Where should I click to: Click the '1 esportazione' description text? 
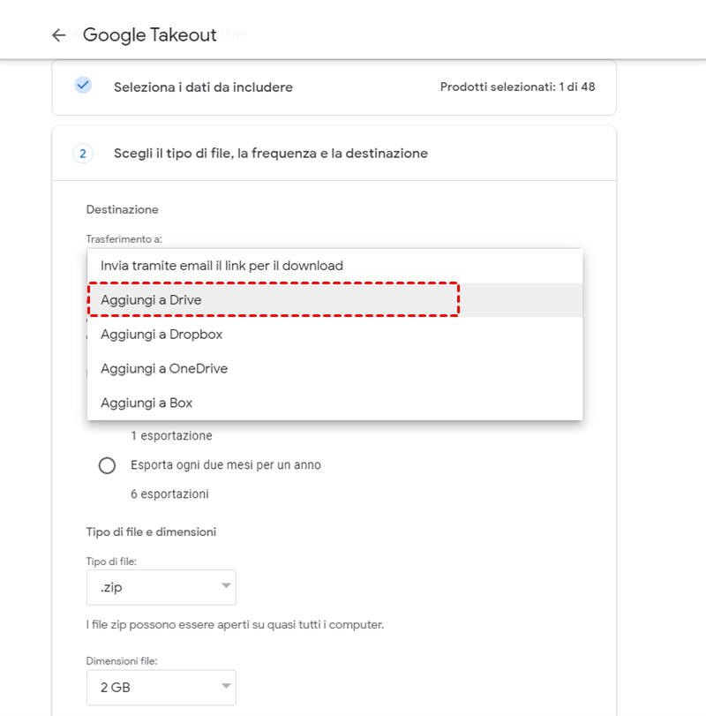[171, 436]
